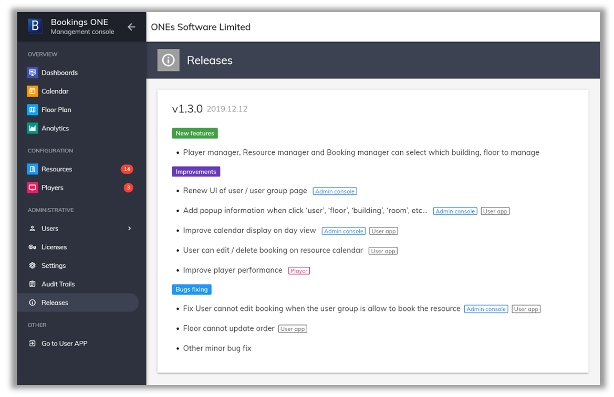614x397 pixels.
Task: Click the green New features label
Action: [195, 133]
